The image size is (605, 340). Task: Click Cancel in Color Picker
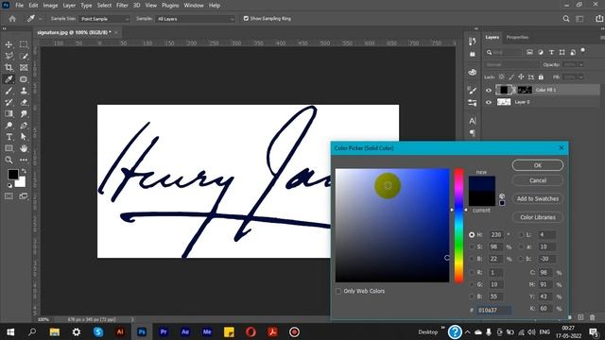(x=538, y=180)
